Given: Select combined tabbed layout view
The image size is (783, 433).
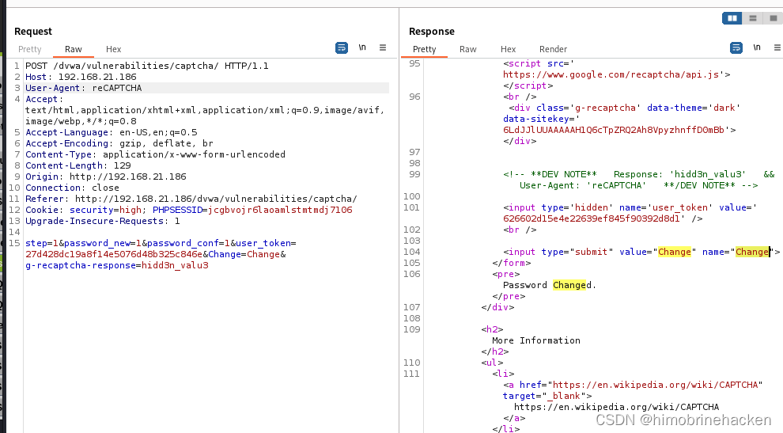Looking at the screenshot, I should pos(773,18).
